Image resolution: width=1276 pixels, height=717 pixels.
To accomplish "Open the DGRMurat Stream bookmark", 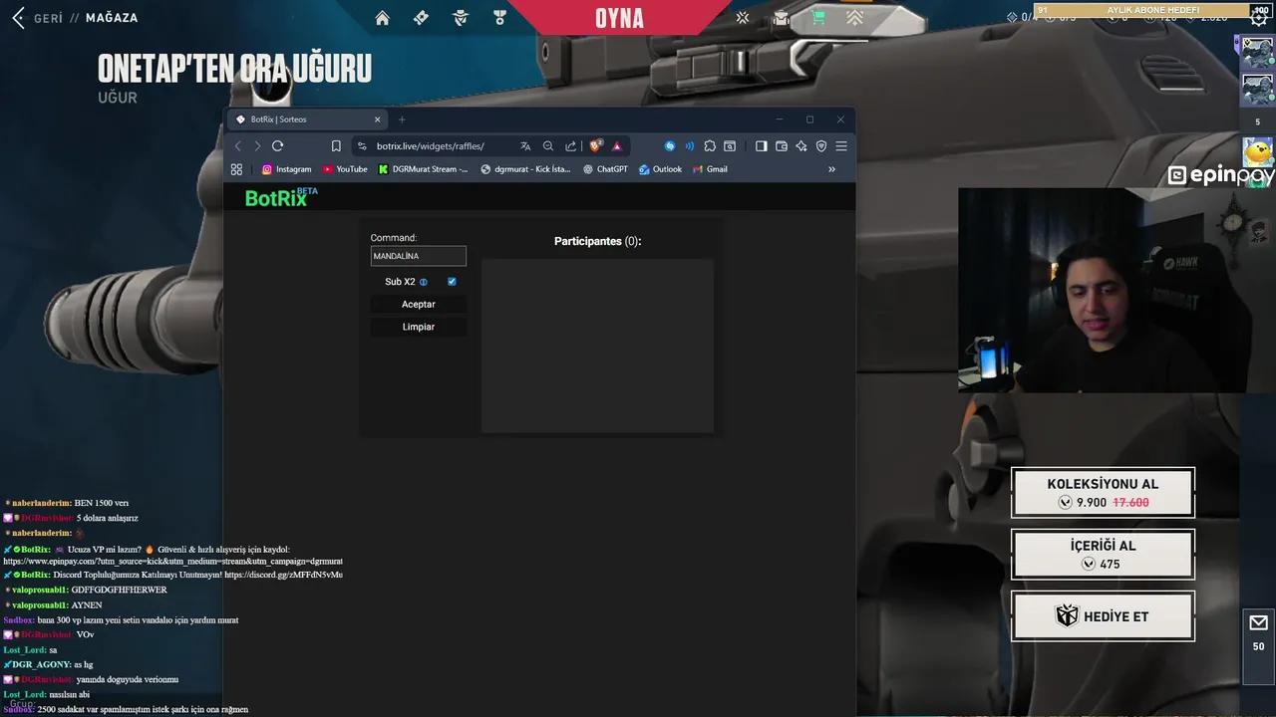I will [x=424, y=169].
